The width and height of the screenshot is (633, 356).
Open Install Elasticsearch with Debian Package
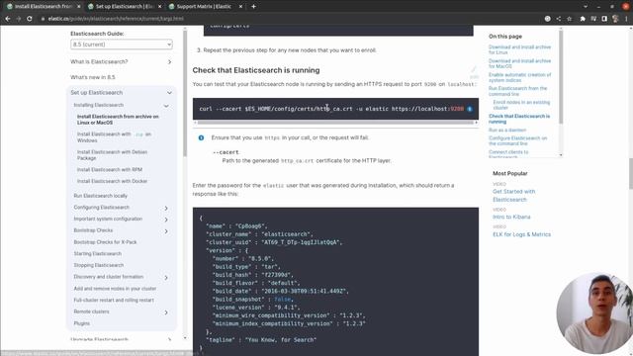pos(112,155)
